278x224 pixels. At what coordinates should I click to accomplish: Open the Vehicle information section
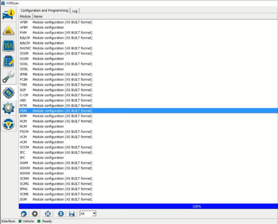[x=8, y=14]
